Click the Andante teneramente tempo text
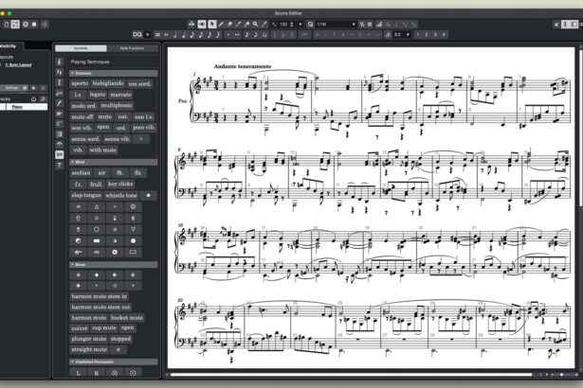The height and width of the screenshot is (388, 583). point(243,66)
